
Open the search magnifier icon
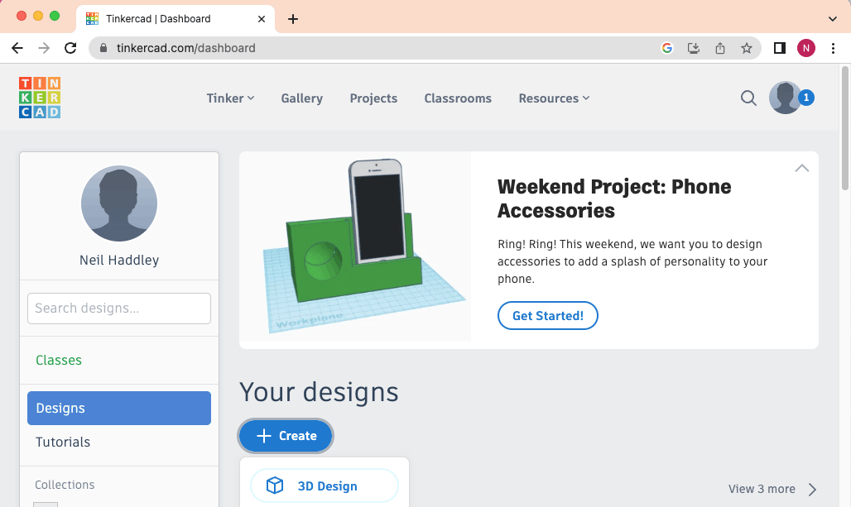pyautogui.click(x=748, y=98)
